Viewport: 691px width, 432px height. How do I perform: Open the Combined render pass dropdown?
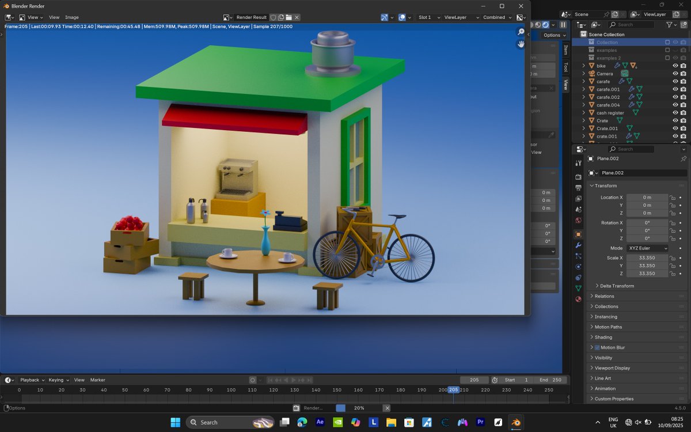[x=496, y=17]
